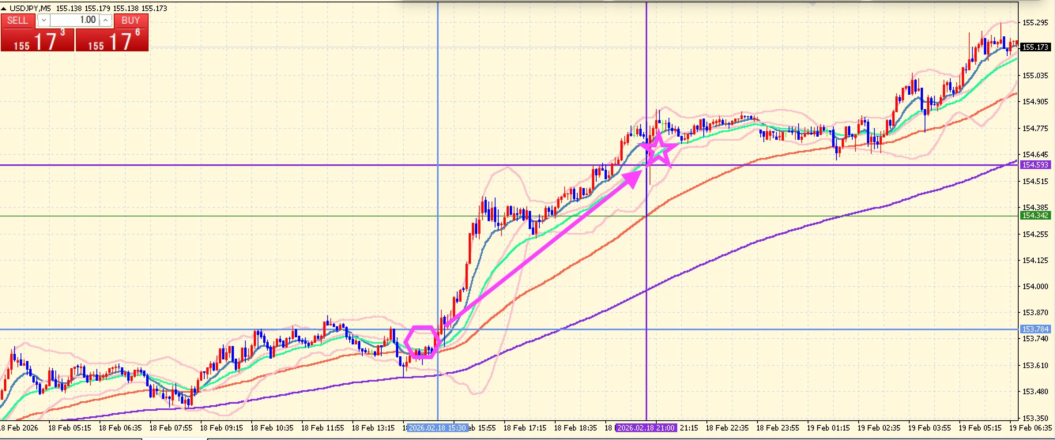
Task: Click the 19 Feb 03:55 time axis label
Action: 929,428
